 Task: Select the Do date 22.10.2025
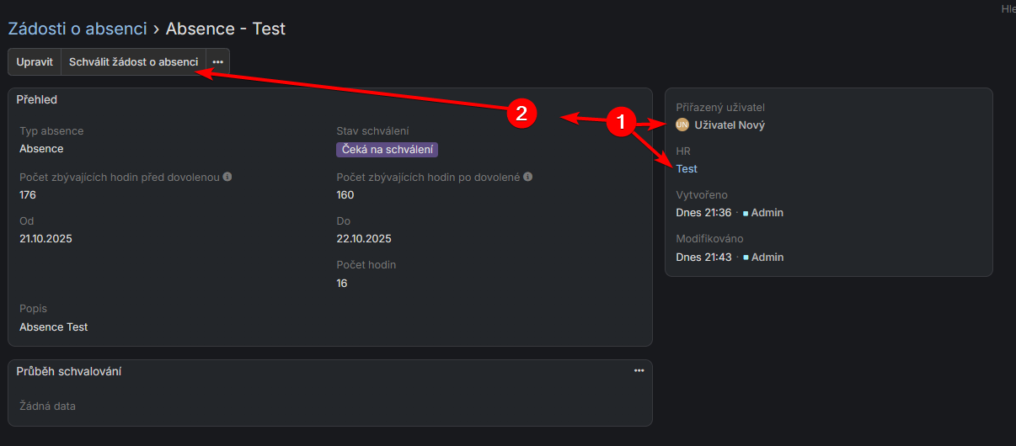(x=363, y=239)
